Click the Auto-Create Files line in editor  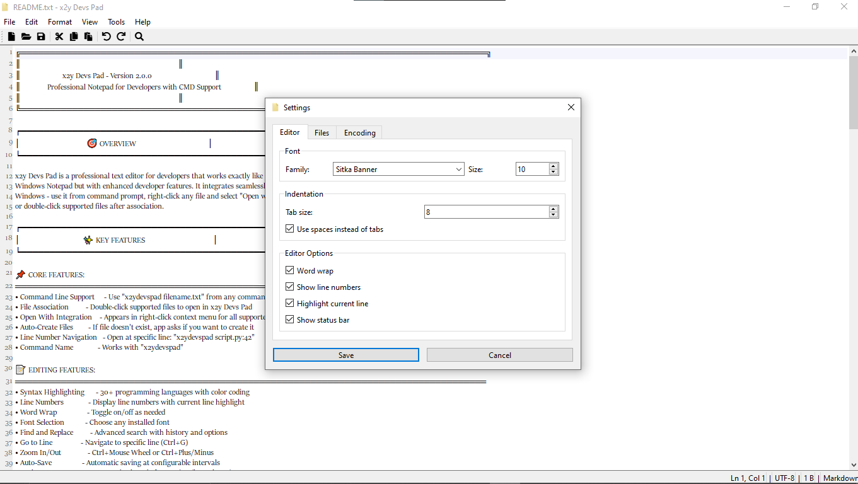[x=134, y=327]
